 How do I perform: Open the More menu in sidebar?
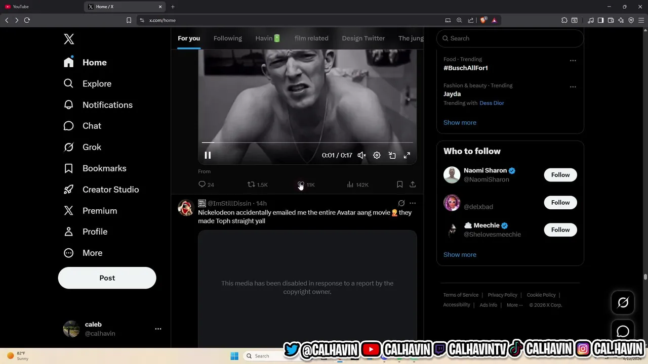coord(83,253)
